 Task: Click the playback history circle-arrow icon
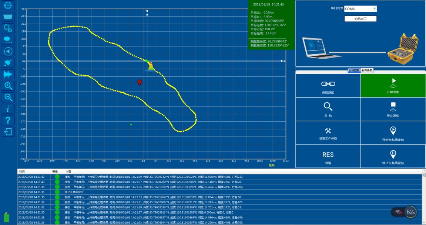pyautogui.click(x=8, y=51)
